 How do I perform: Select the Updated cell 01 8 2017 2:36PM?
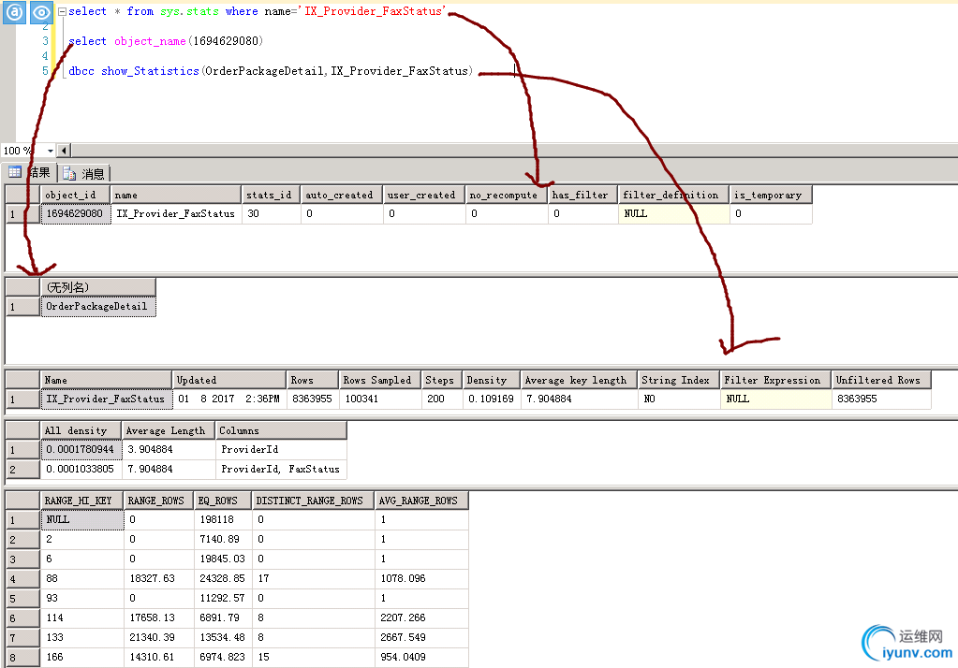coord(228,399)
